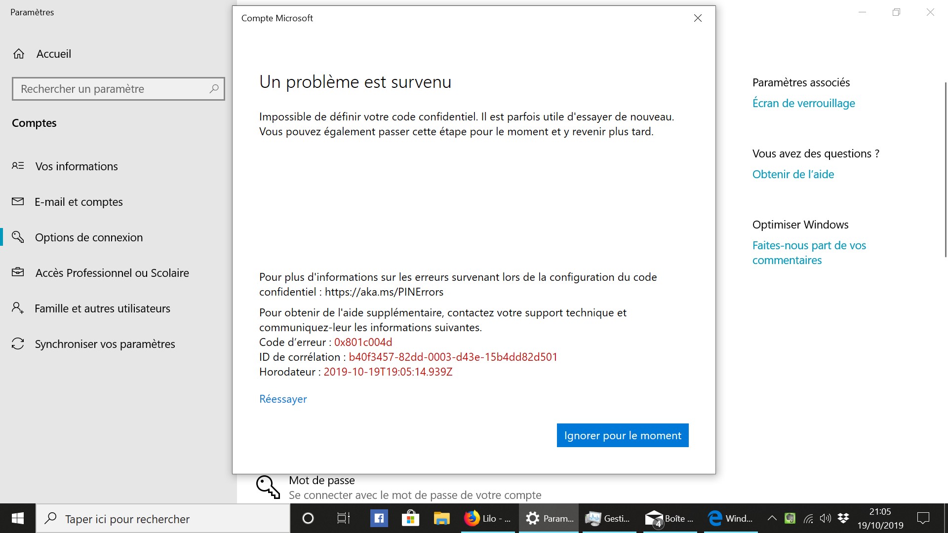This screenshot has width=948, height=533.
Task: Open File Explorer from the taskbar
Action: (441, 518)
